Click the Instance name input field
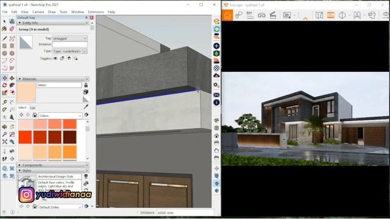The height and width of the screenshot is (219, 390). click(x=70, y=44)
